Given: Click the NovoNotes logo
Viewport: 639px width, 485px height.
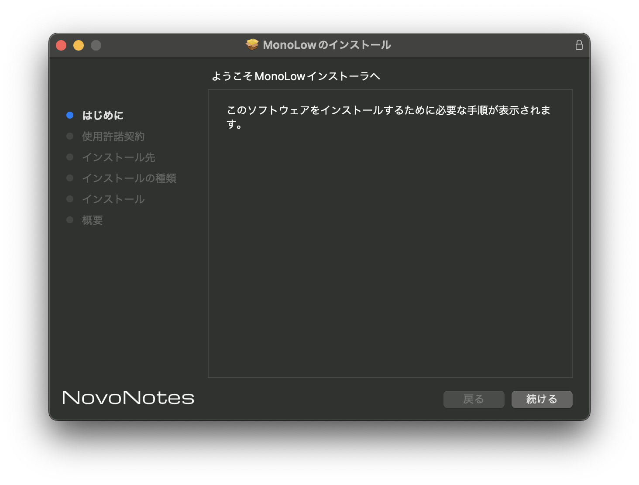Looking at the screenshot, I should [x=128, y=398].
